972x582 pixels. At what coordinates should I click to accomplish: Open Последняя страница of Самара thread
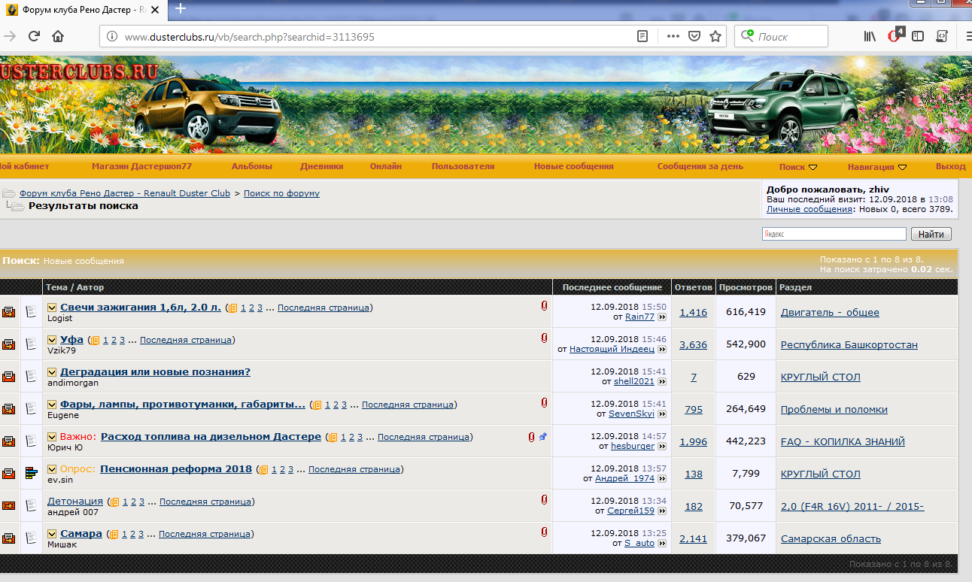point(205,534)
